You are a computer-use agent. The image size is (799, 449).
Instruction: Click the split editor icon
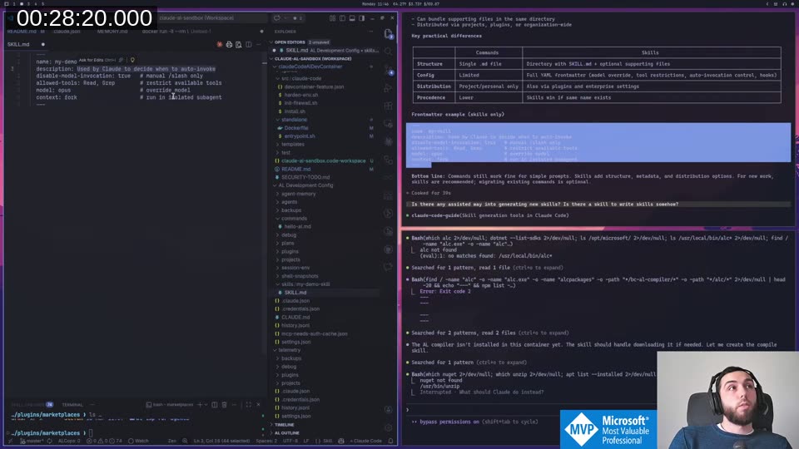248,44
